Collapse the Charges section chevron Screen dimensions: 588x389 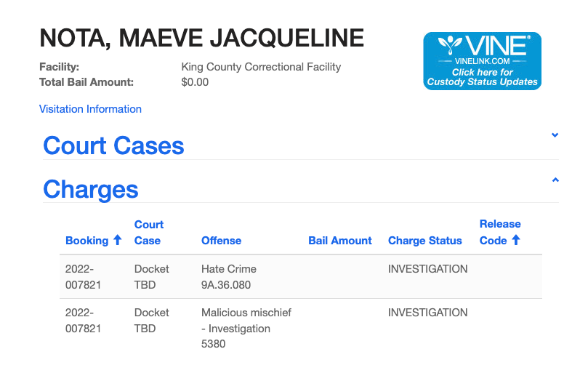pos(555,179)
